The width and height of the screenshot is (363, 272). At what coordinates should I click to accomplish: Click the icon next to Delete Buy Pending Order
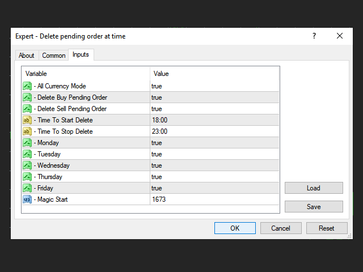tap(27, 97)
